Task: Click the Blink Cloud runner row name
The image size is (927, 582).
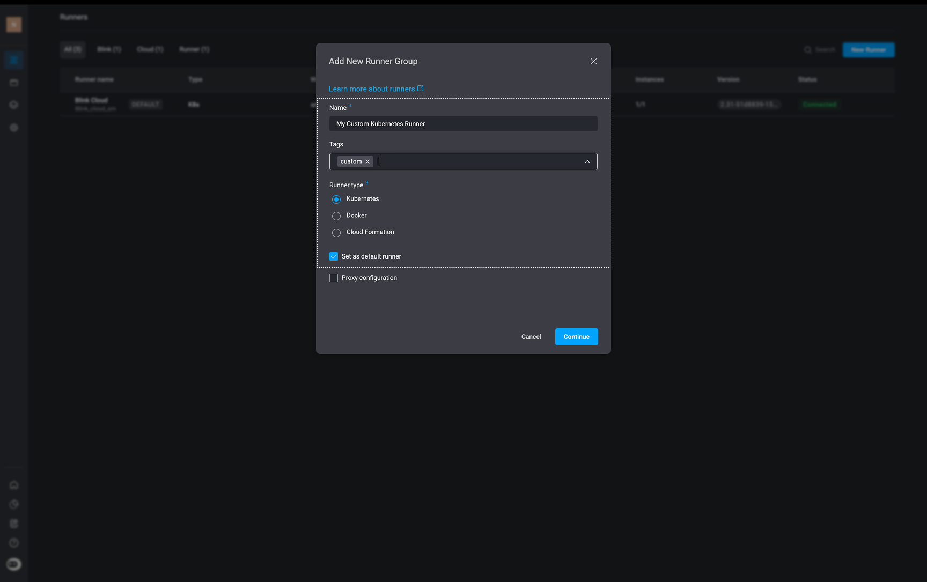Action: [x=91, y=100]
